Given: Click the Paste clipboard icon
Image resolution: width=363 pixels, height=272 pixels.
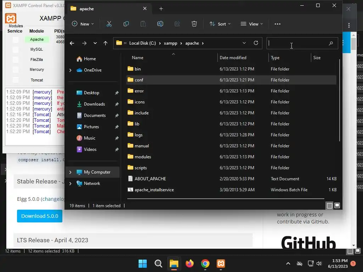Looking at the screenshot, I should 143,24.
